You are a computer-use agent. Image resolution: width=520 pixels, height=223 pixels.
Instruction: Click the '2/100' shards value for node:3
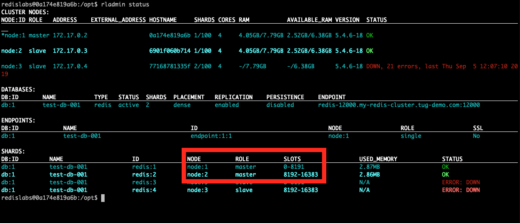[x=203, y=66]
